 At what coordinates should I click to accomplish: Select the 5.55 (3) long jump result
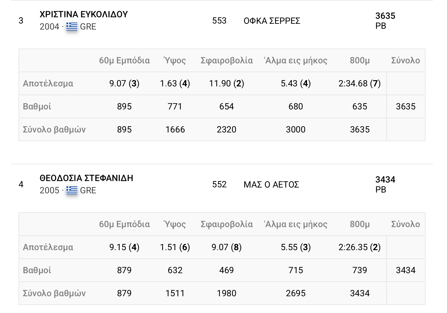(296, 247)
